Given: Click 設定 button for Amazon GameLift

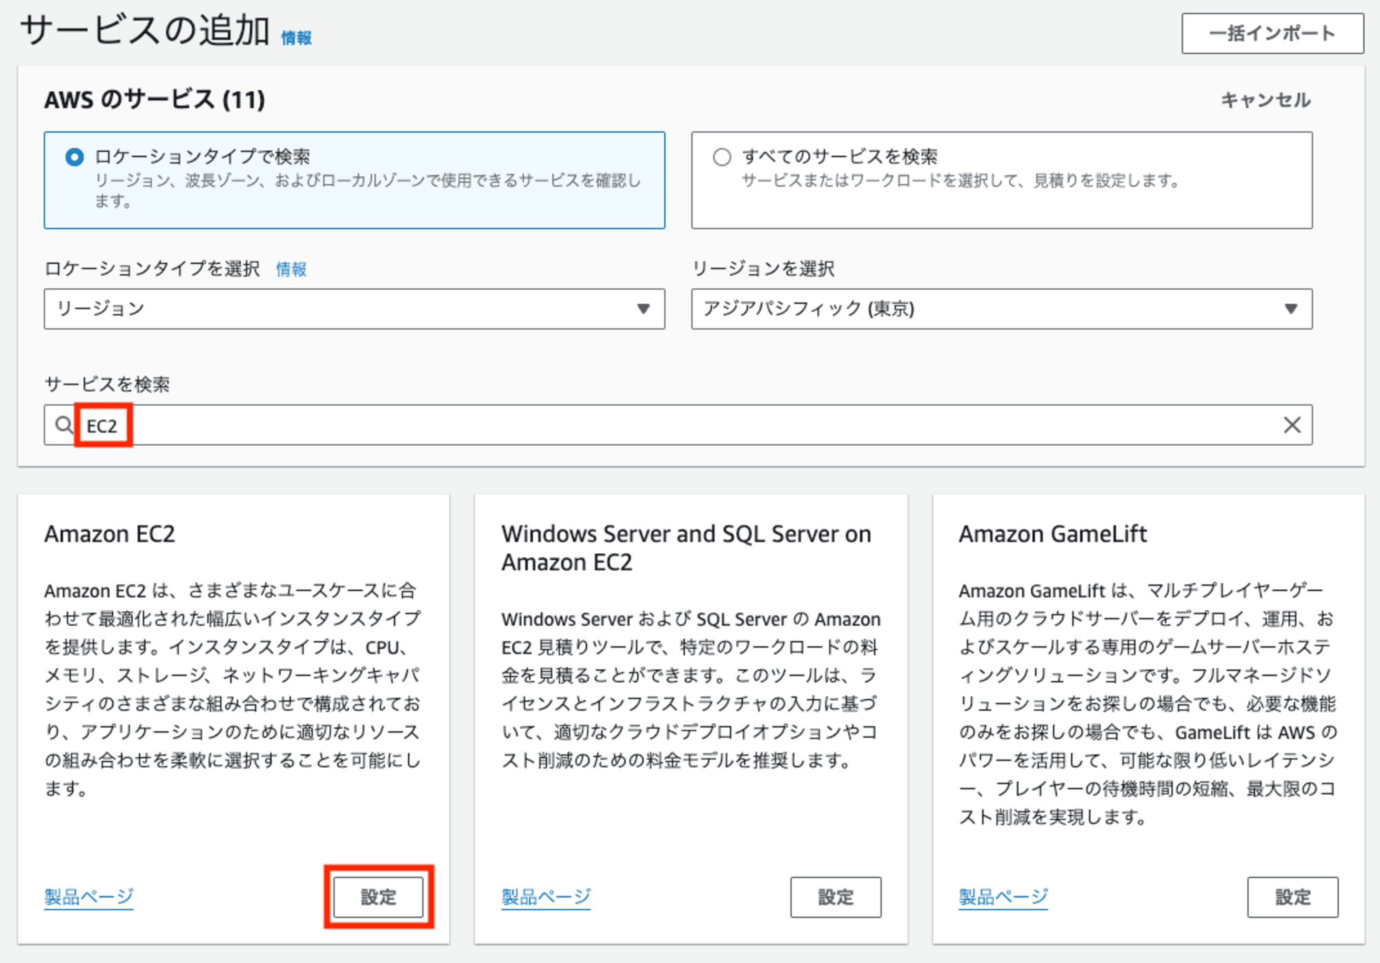Looking at the screenshot, I should coord(1292,897).
